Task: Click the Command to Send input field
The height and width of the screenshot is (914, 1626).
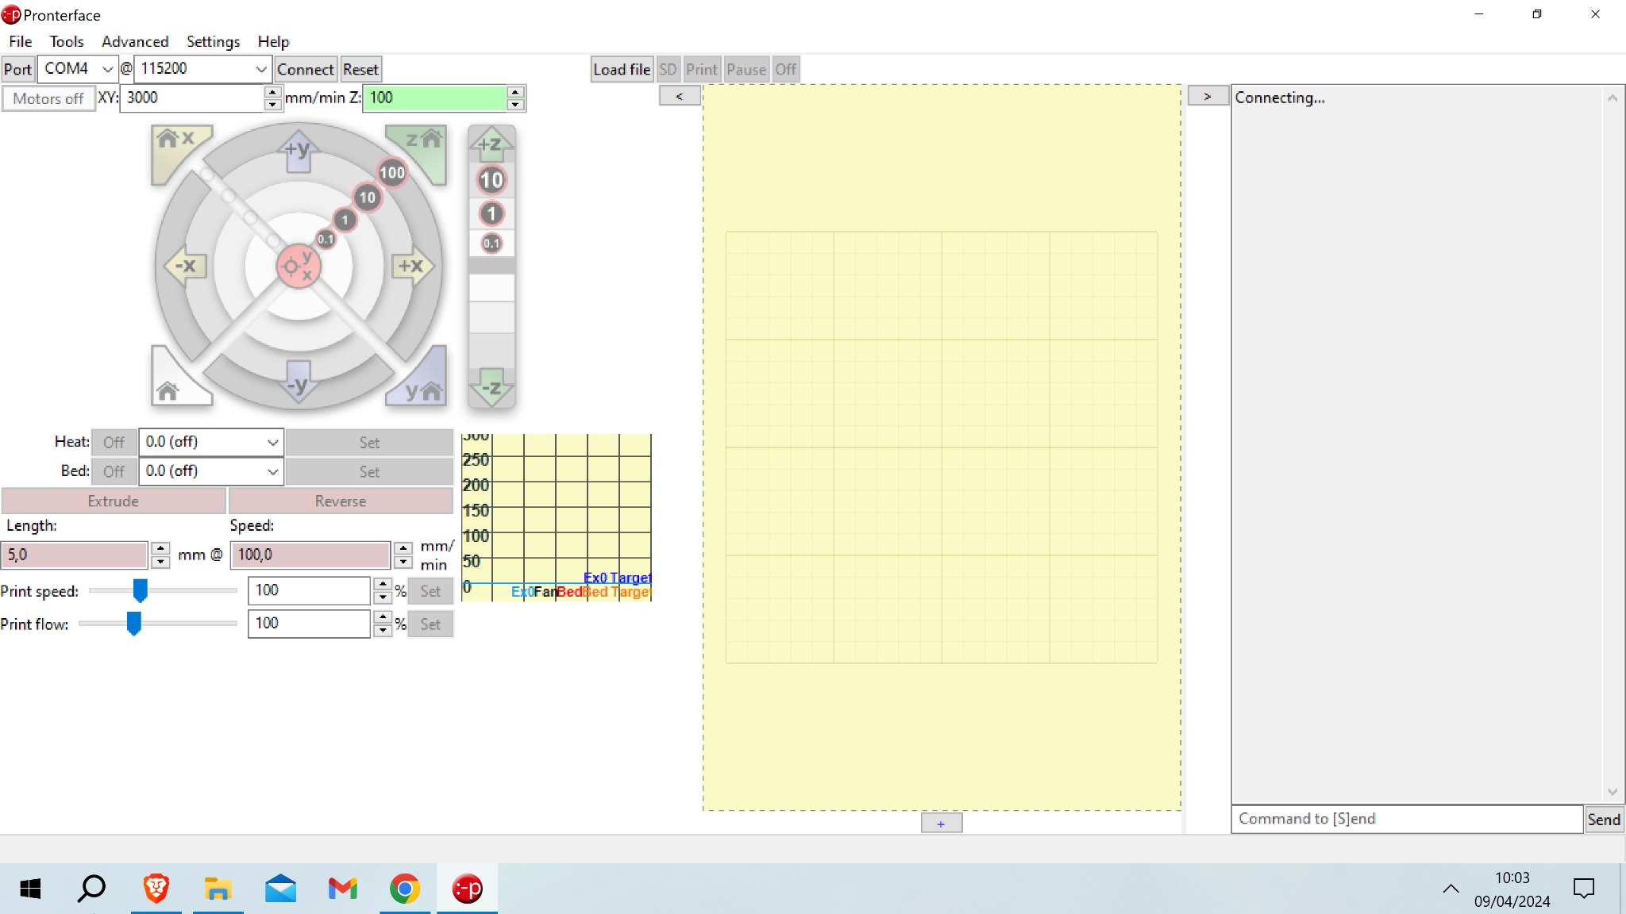Action: tap(1406, 819)
